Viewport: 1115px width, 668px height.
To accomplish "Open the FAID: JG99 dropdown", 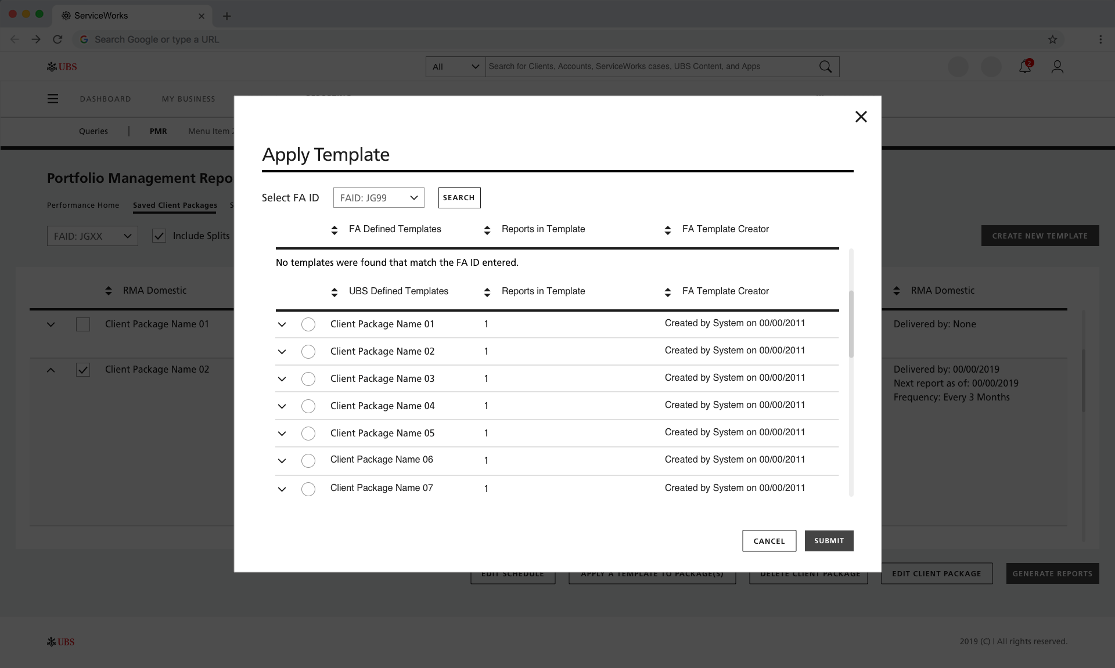I will click(379, 198).
